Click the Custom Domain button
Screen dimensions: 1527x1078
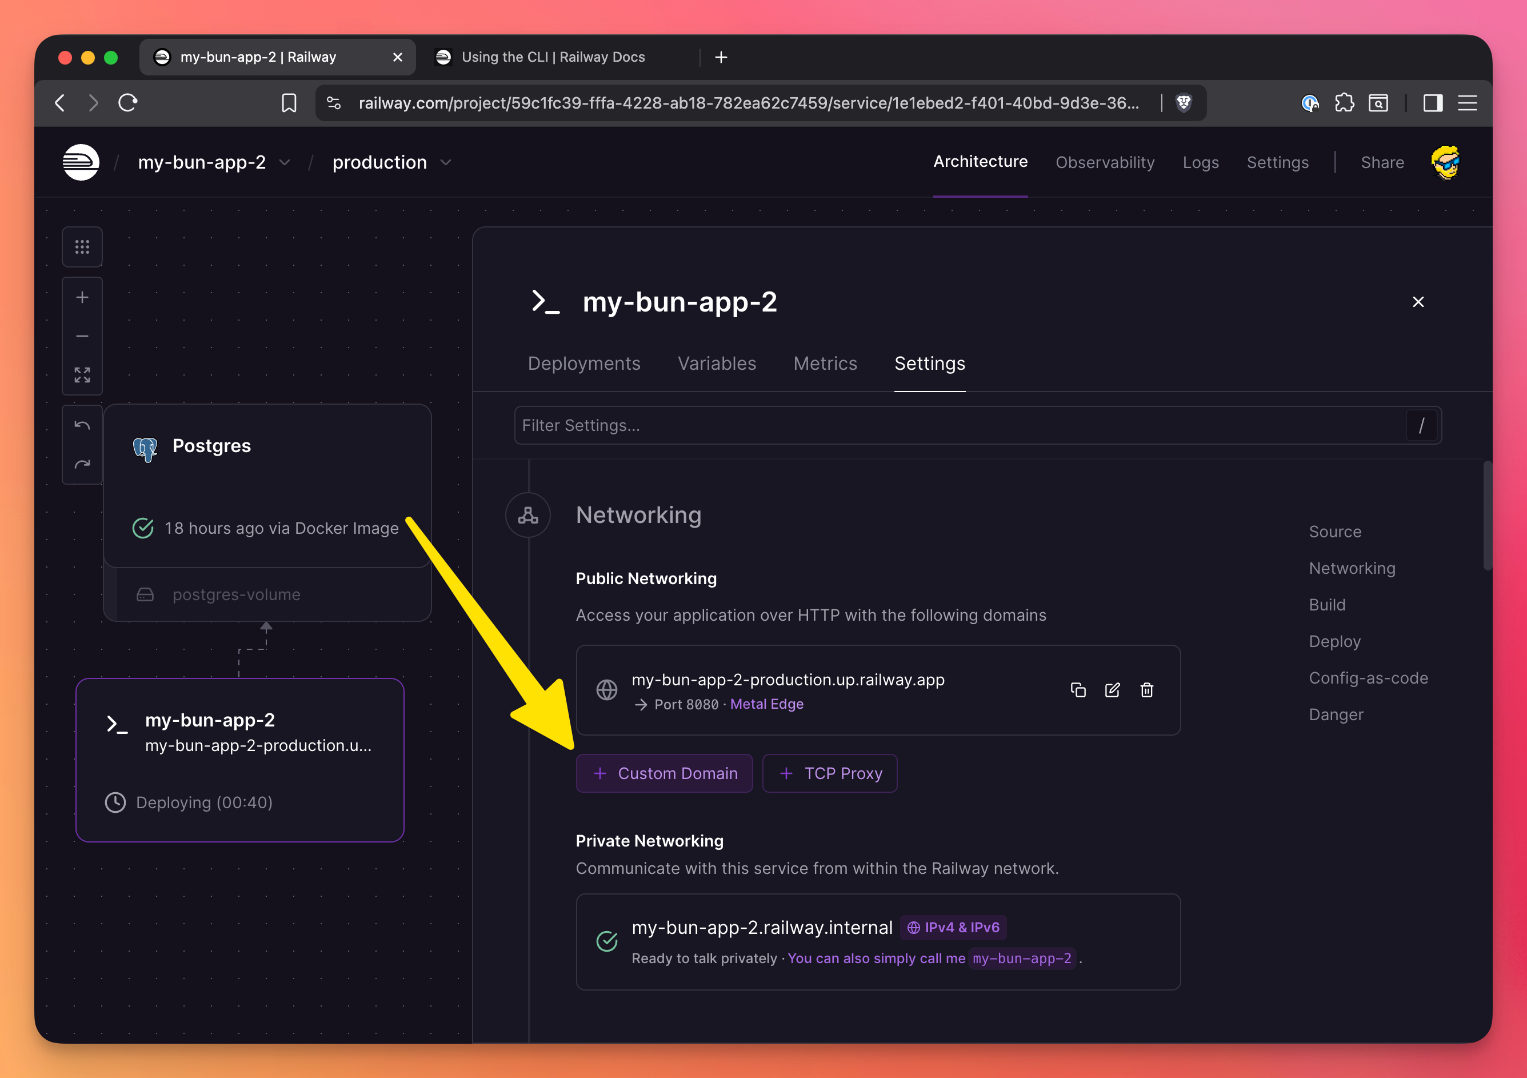pos(663,773)
